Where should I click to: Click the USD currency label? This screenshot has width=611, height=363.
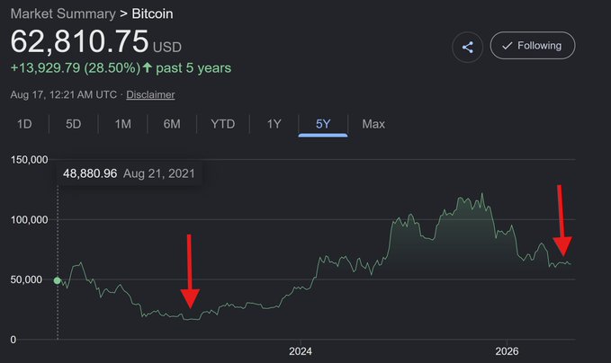point(167,48)
